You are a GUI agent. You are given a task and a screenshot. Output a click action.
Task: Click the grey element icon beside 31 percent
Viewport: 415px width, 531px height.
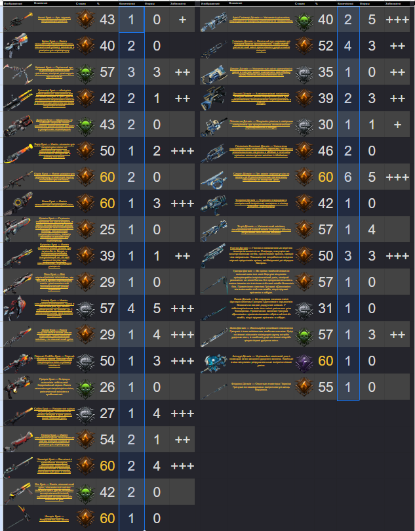[x=304, y=308]
